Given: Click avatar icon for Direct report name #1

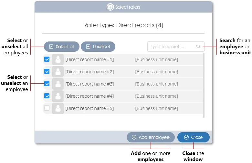Looking at the screenshot, I should [x=58, y=59].
